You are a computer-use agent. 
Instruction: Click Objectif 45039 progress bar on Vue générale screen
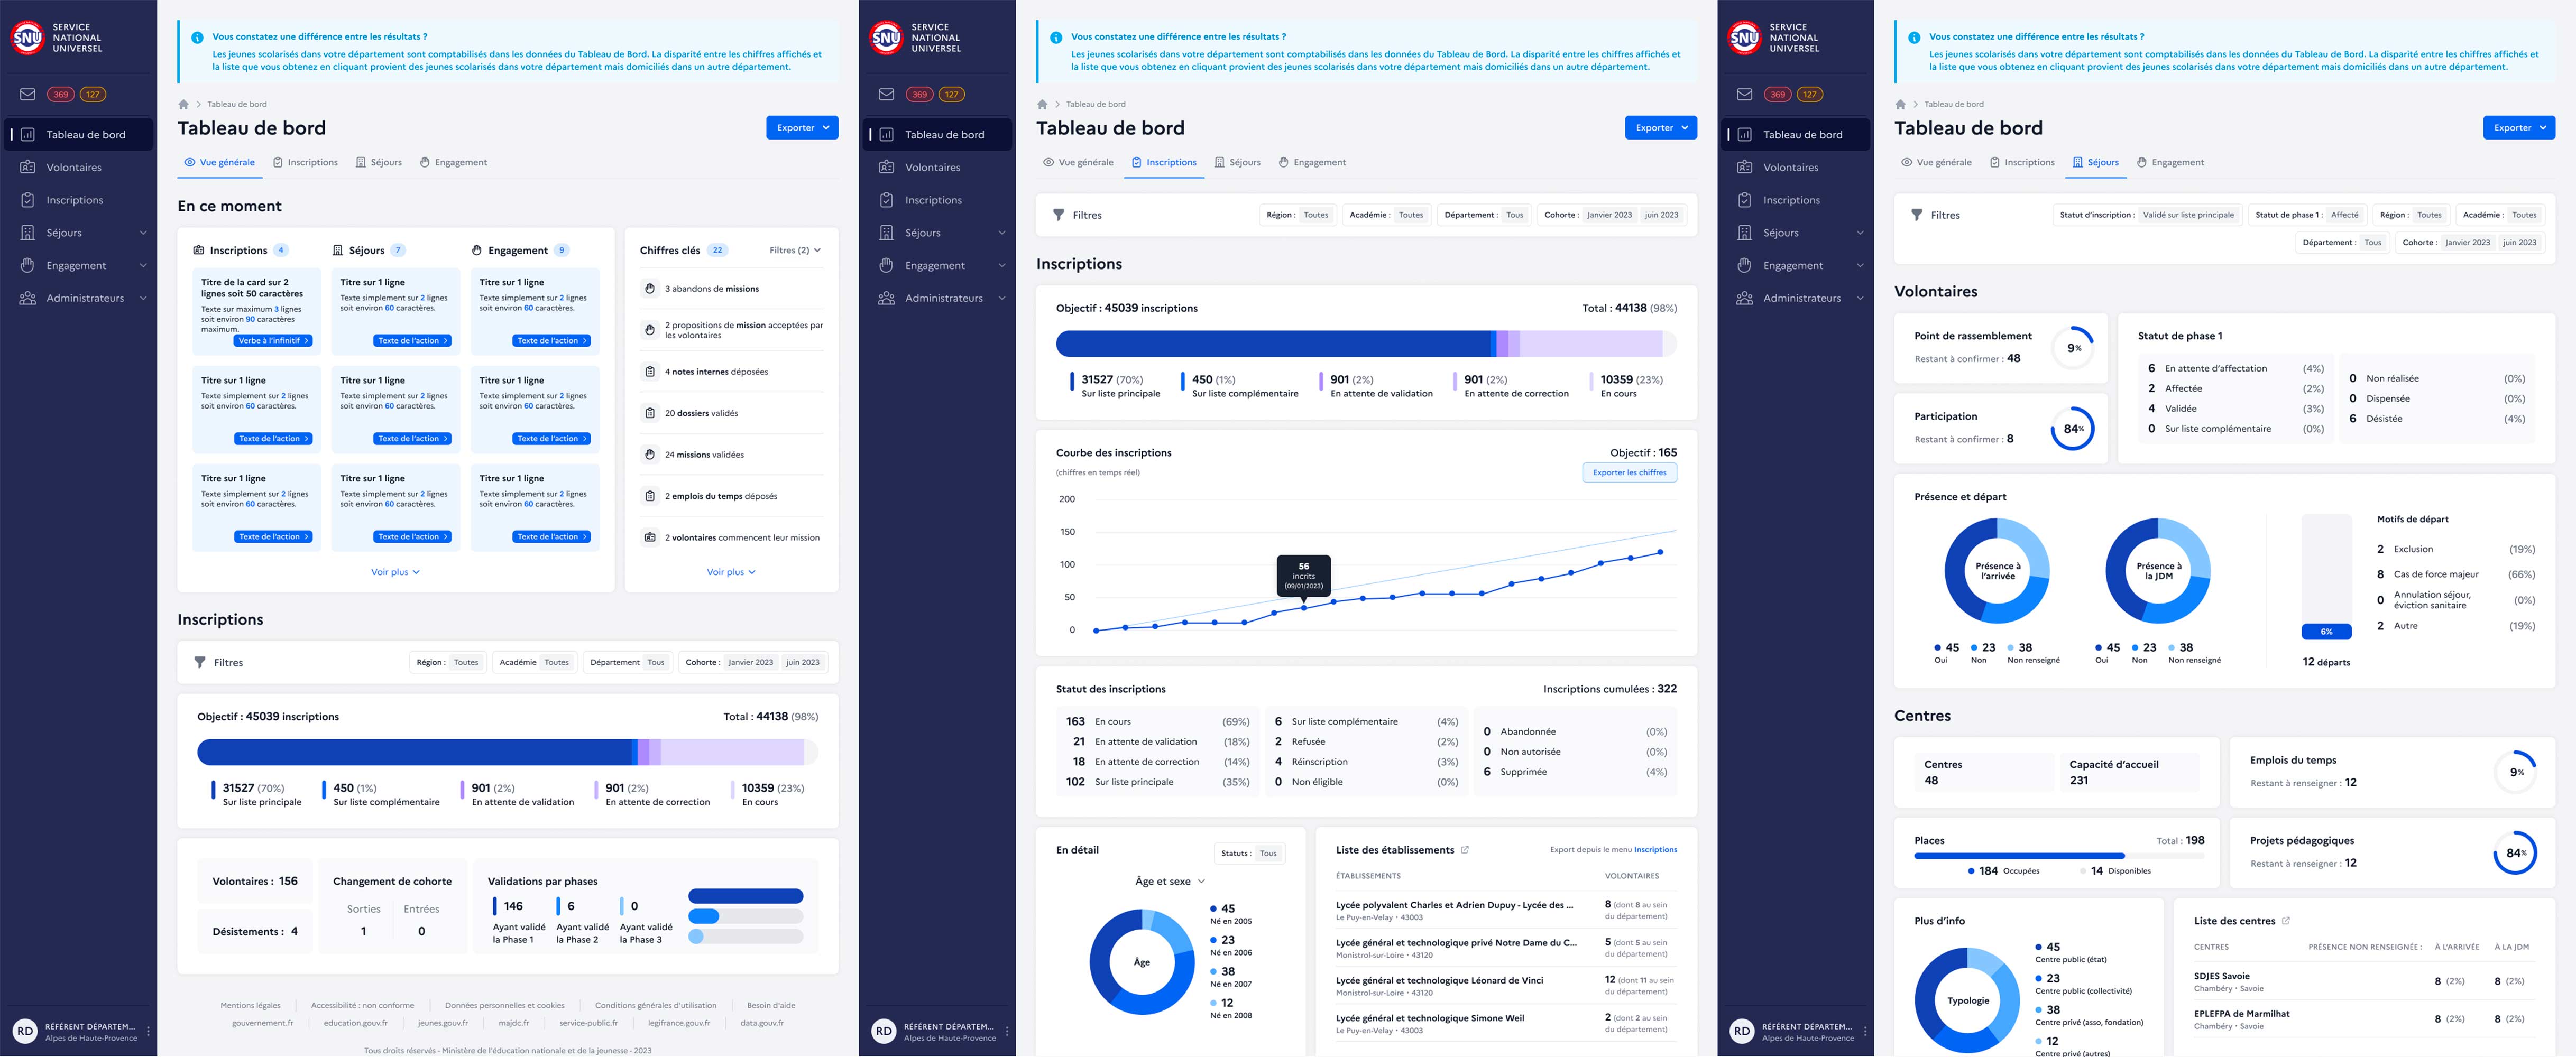[x=508, y=752]
